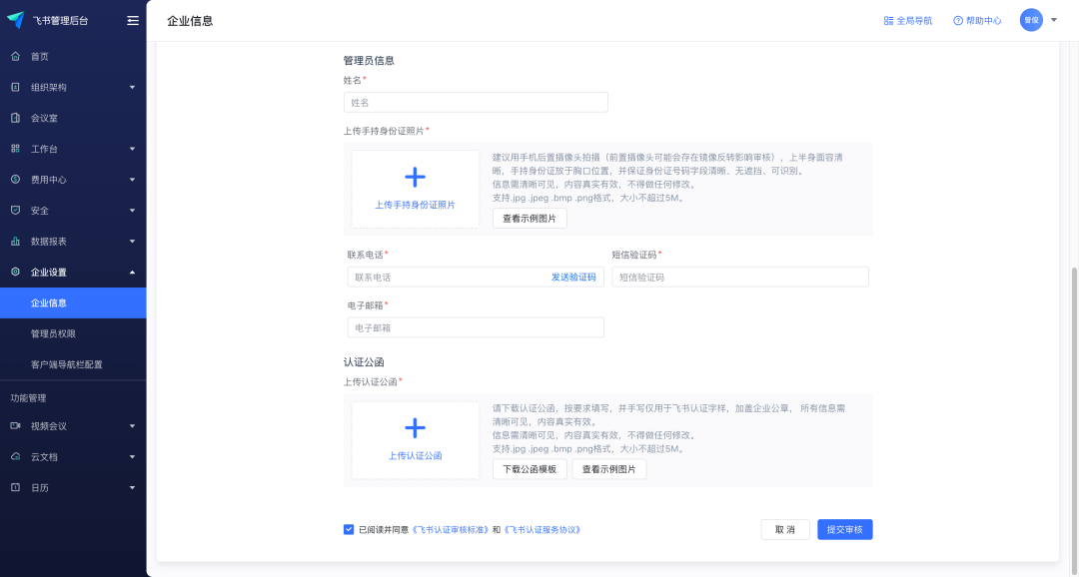
Task: Click the 视频会议 camera icon
Action: (x=15, y=425)
